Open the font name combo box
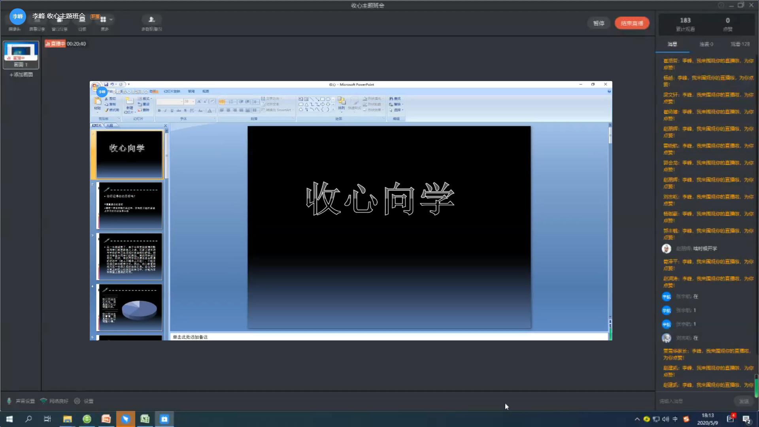Screen dimensions: 759x427 click(170, 102)
